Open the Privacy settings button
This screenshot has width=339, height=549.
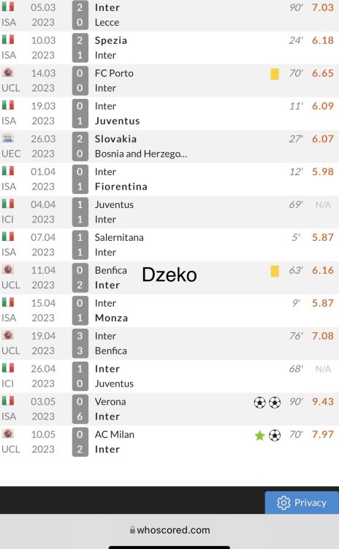[302, 503]
